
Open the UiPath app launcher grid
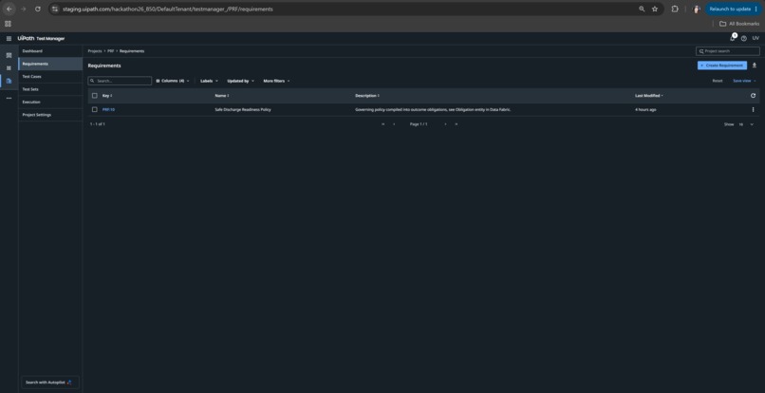pyautogui.click(x=9, y=38)
